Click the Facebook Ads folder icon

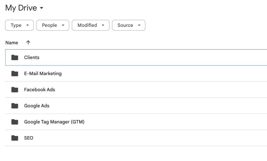(15, 90)
